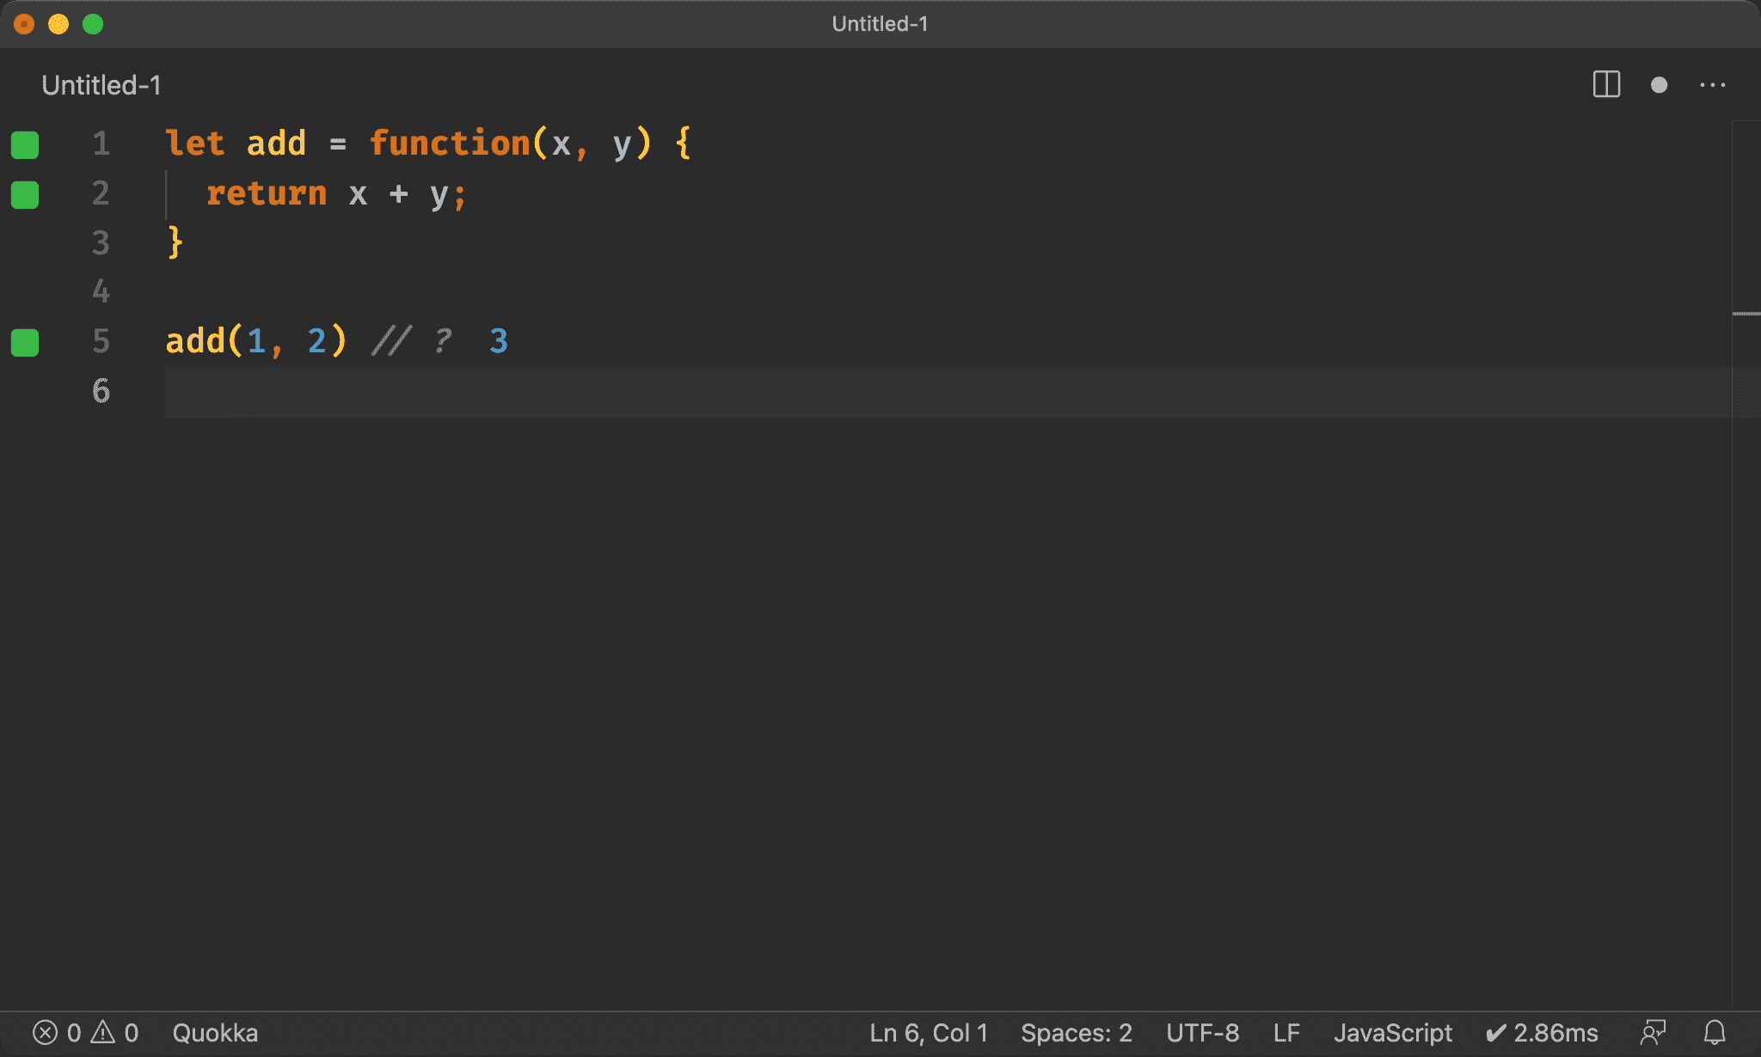
Task: Open the more actions ellipsis menu
Action: (x=1712, y=84)
